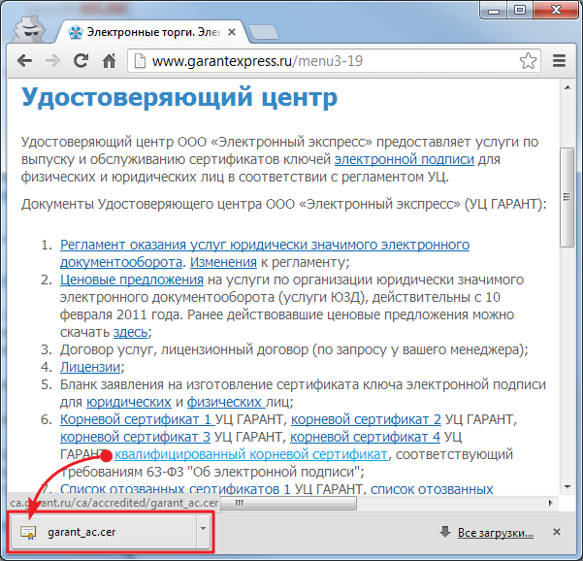Download корневой сертификат 4

coord(365,437)
